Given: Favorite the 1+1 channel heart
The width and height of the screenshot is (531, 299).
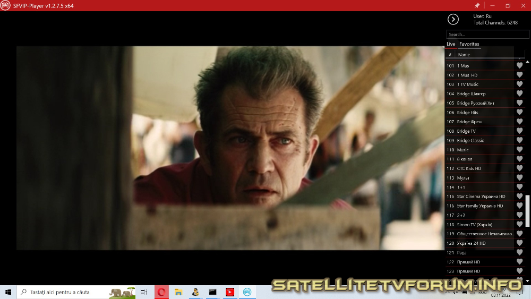Looking at the screenshot, I should (519, 187).
